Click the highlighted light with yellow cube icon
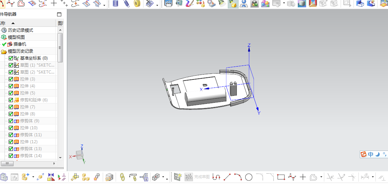This screenshot has width=388, height=184. (x=233, y=3)
